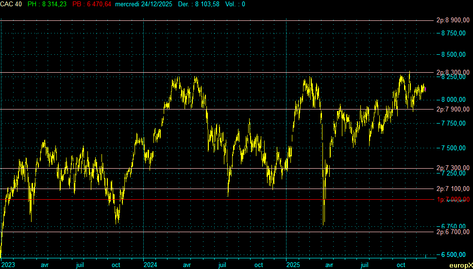The height and width of the screenshot is (269, 473).
Task: Click the europX watermark
Action: coord(461,266)
